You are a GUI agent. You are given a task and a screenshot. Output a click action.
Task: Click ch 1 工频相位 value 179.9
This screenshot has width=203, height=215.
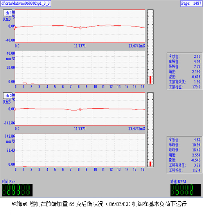click(196, 87)
